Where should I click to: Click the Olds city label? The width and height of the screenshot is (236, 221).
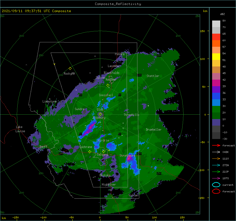click(x=100, y=109)
